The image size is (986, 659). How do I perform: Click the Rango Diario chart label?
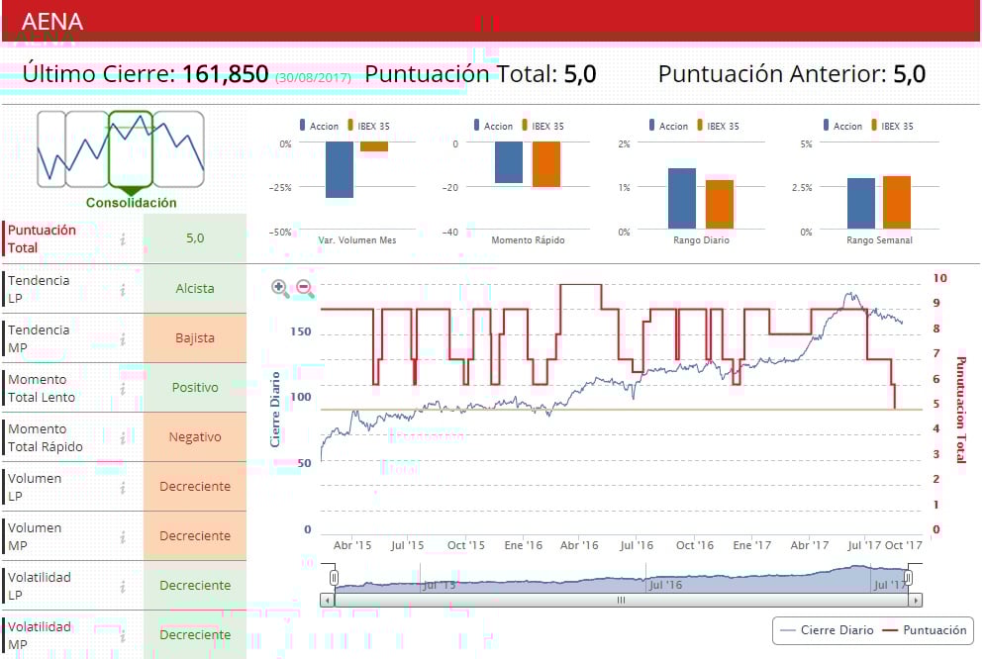click(x=701, y=240)
